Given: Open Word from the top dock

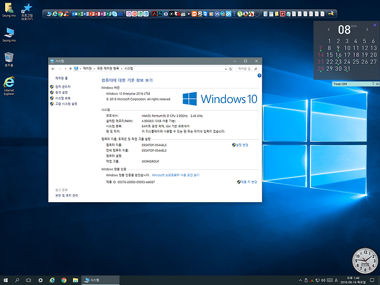Looking at the screenshot, I should tap(86, 14).
